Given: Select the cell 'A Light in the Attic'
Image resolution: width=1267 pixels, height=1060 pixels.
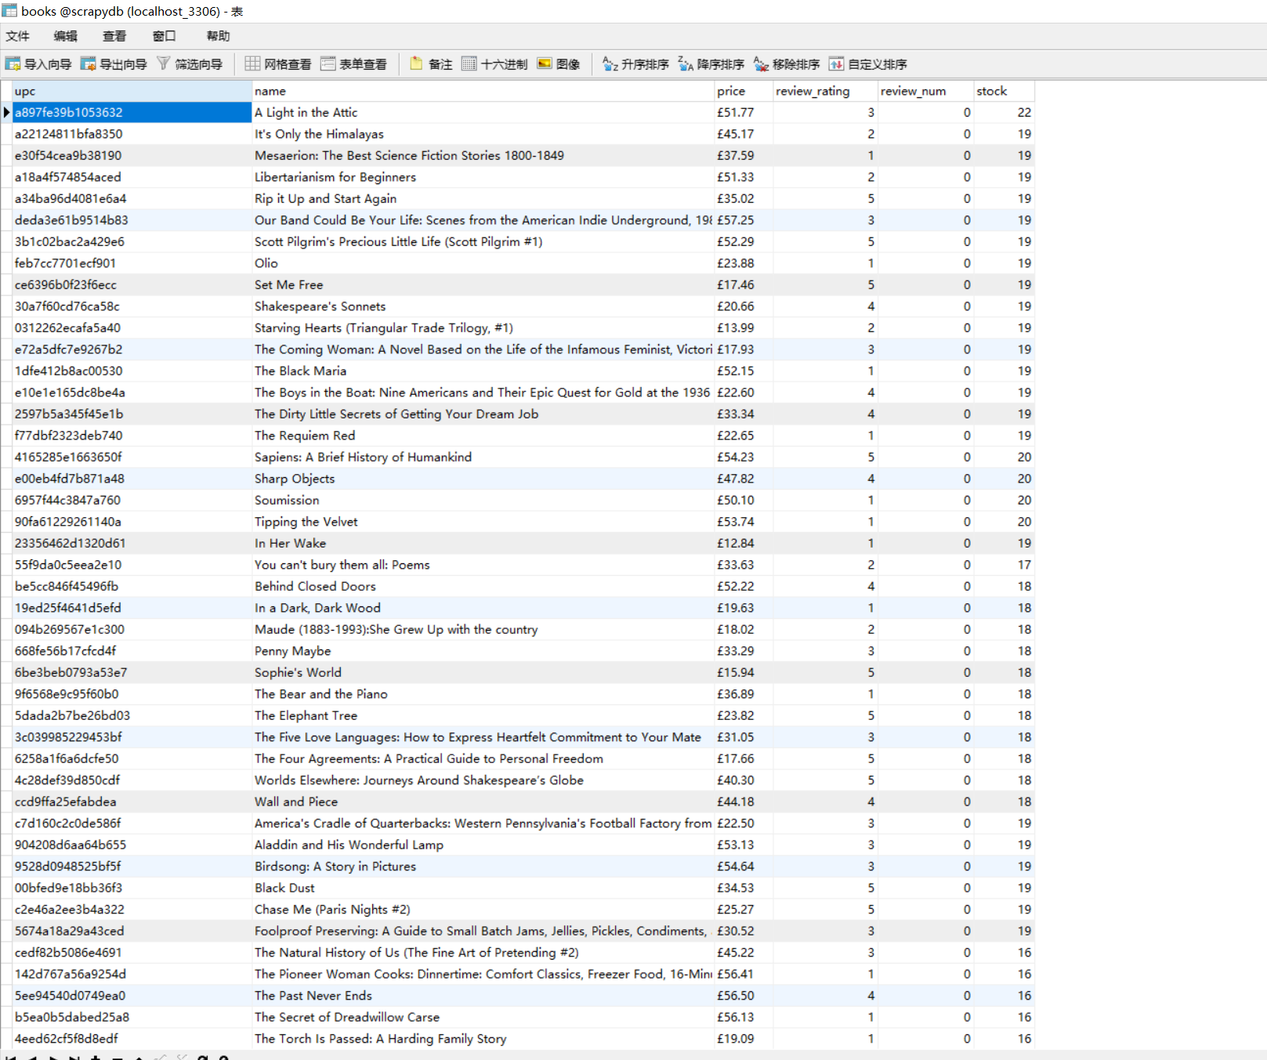Looking at the screenshot, I should [483, 113].
